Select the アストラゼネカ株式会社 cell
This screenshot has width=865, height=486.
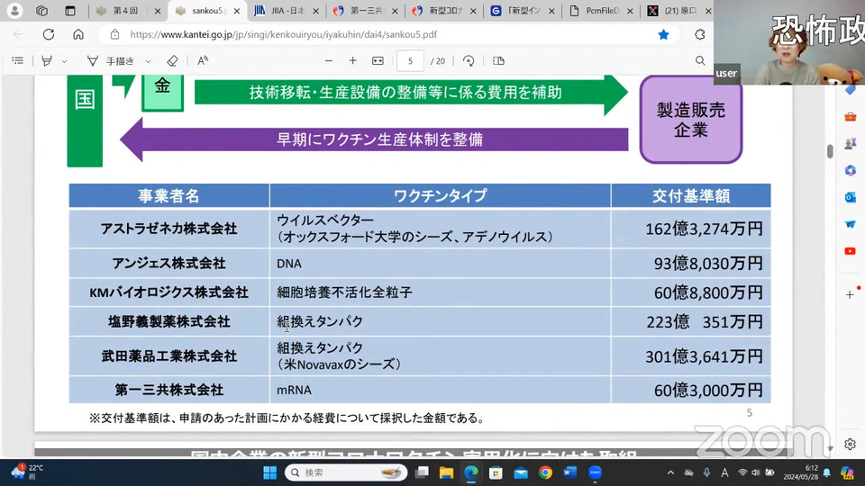[168, 229]
